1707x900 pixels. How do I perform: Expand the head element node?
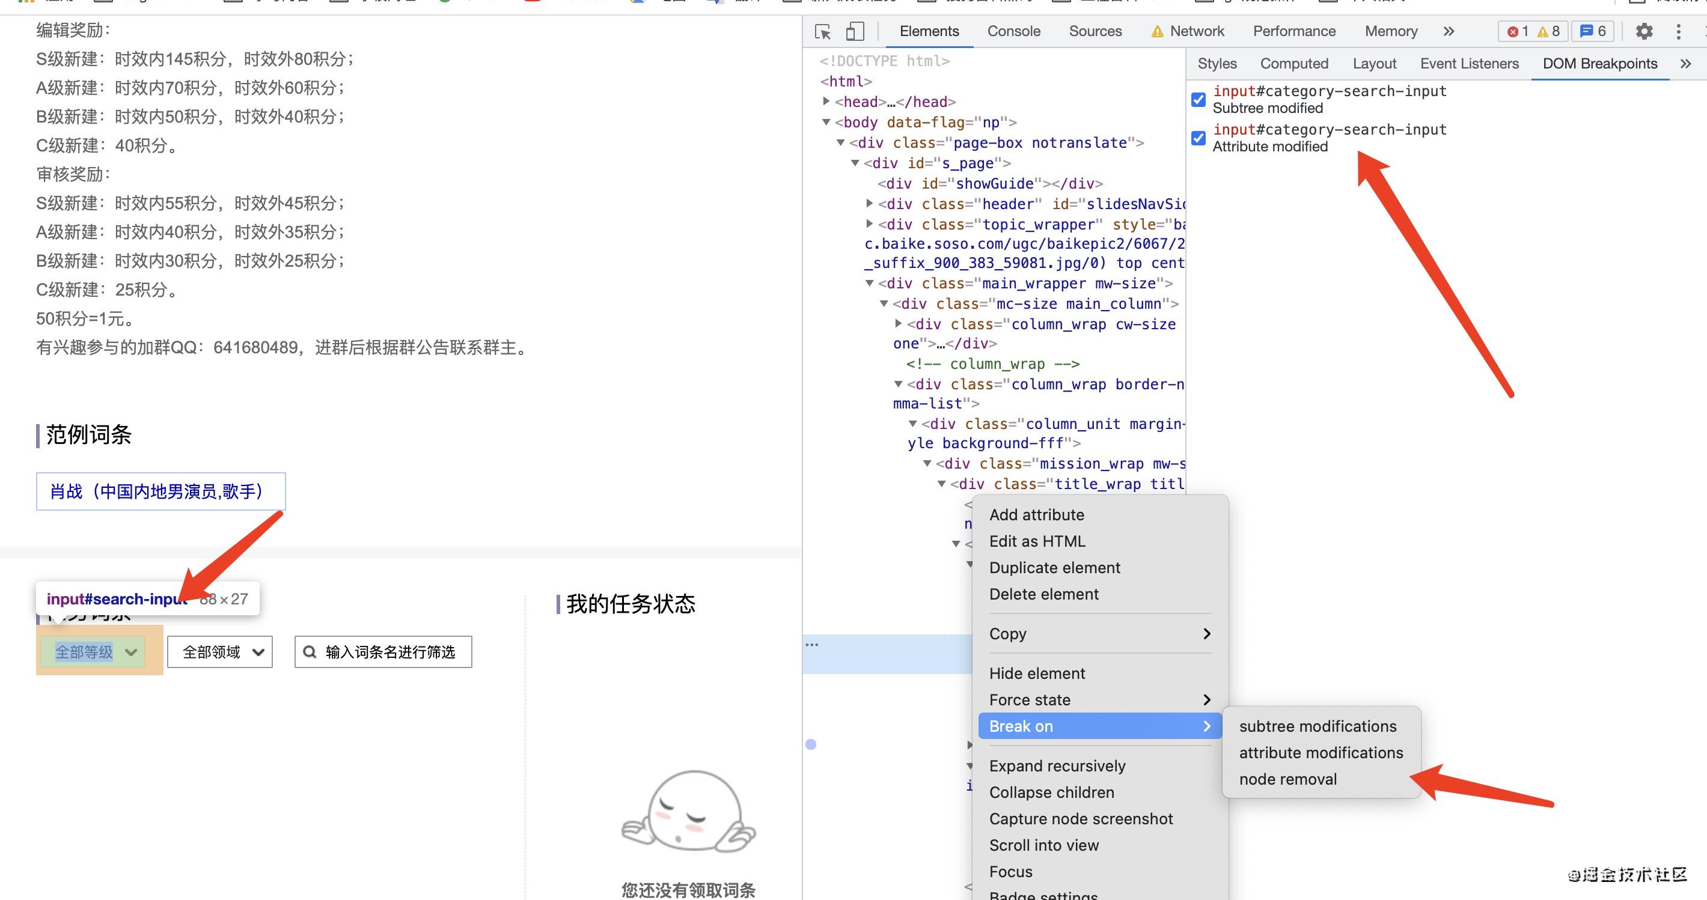[x=826, y=102]
